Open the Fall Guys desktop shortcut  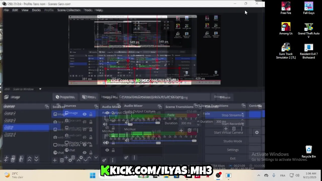(309, 8)
